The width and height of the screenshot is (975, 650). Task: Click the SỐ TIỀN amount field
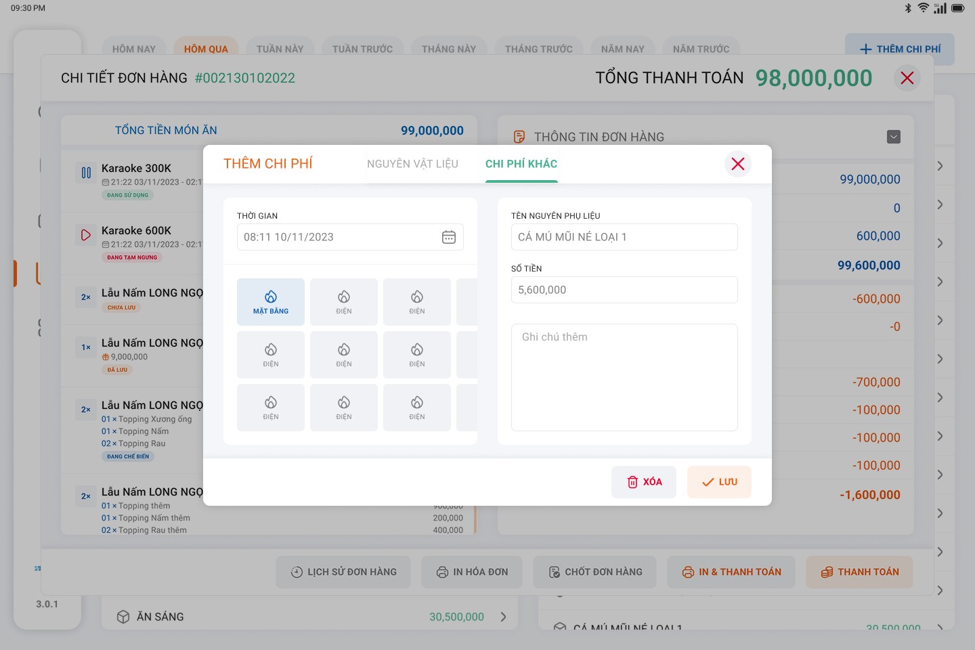pyautogui.click(x=624, y=290)
